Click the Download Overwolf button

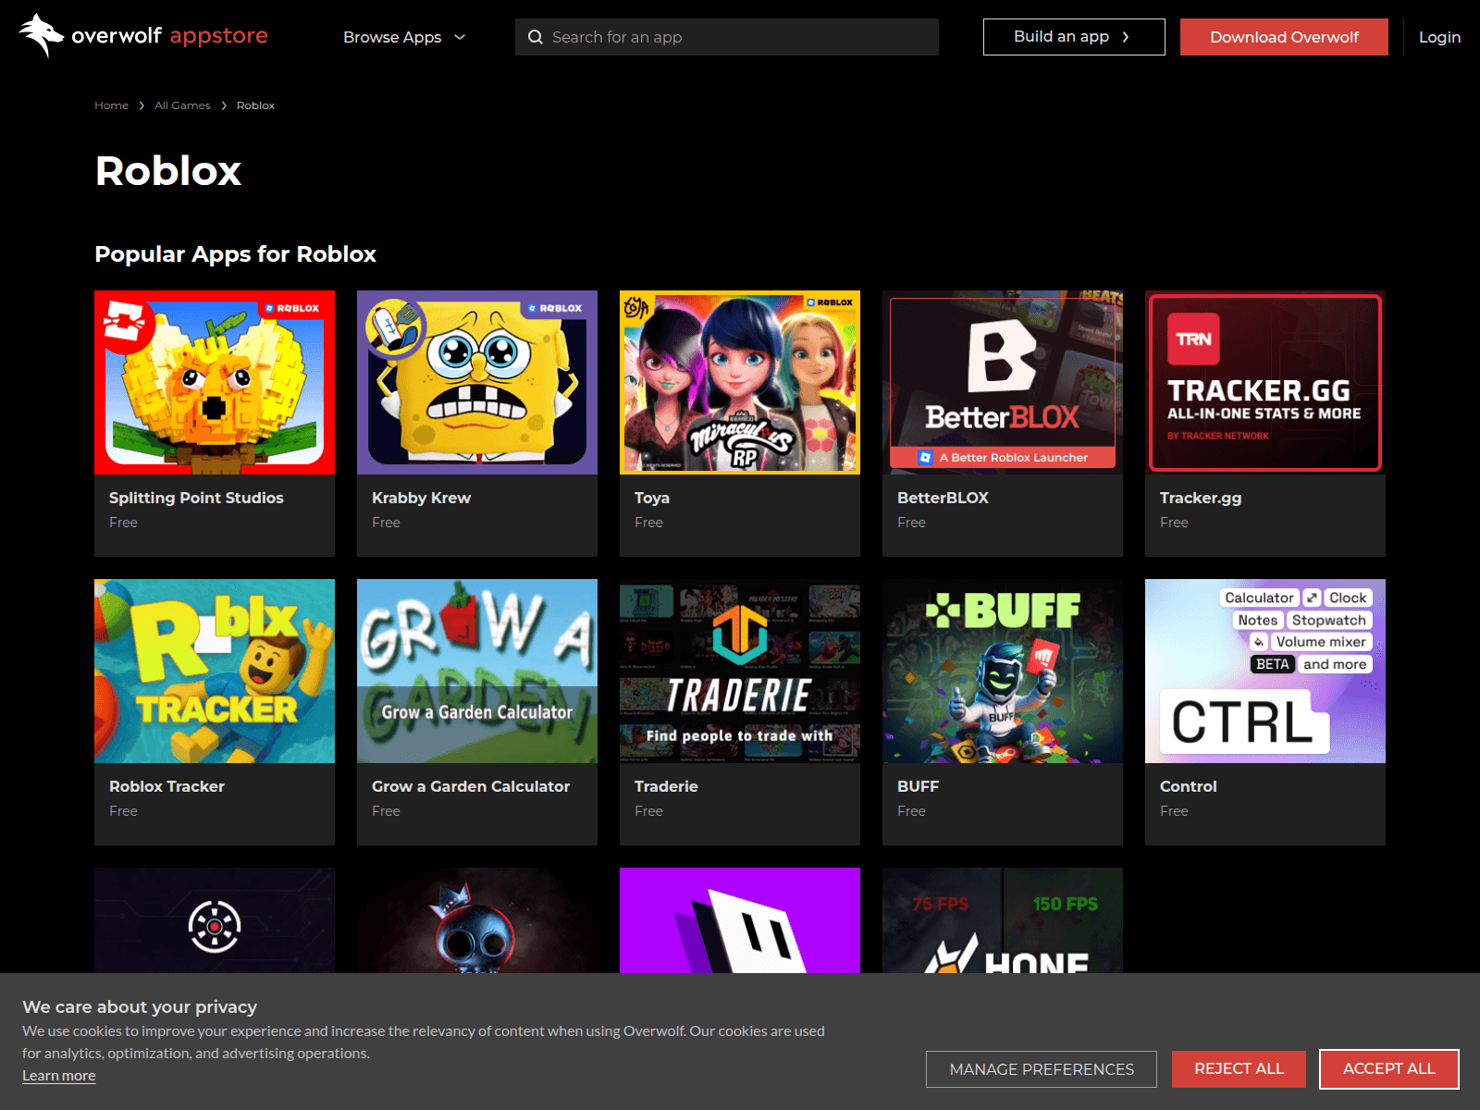[x=1284, y=37]
